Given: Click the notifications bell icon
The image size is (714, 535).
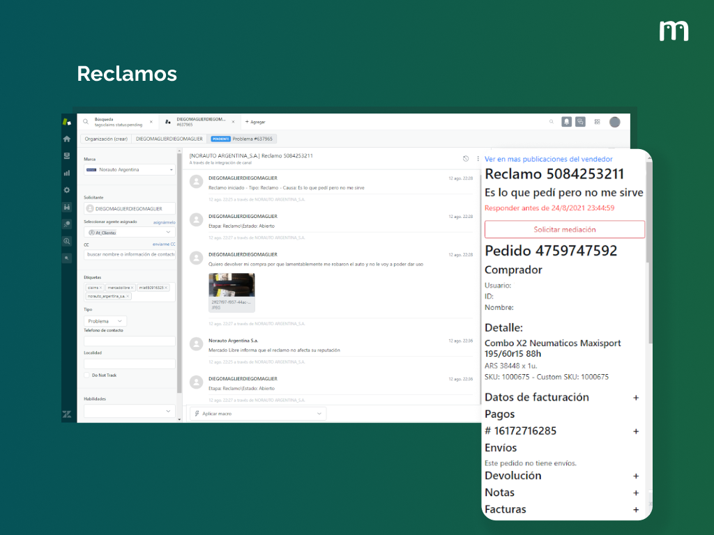Looking at the screenshot, I should 566,121.
